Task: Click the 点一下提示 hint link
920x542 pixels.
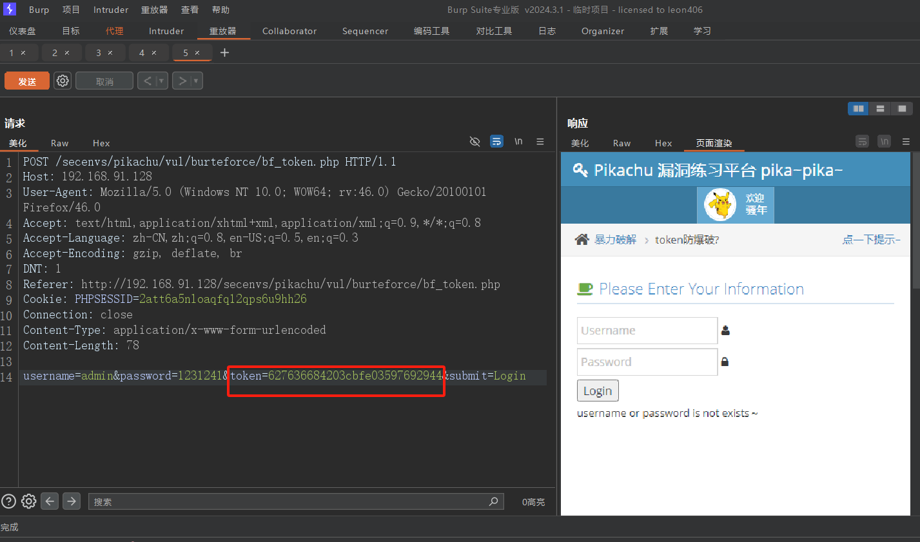Action: click(x=871, y=240)
